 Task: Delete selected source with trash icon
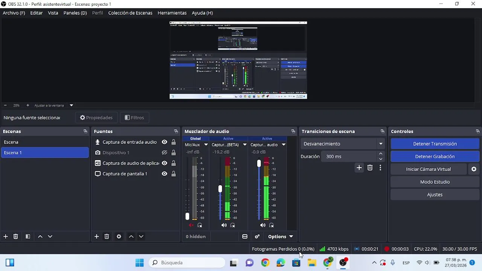point(107,236)
